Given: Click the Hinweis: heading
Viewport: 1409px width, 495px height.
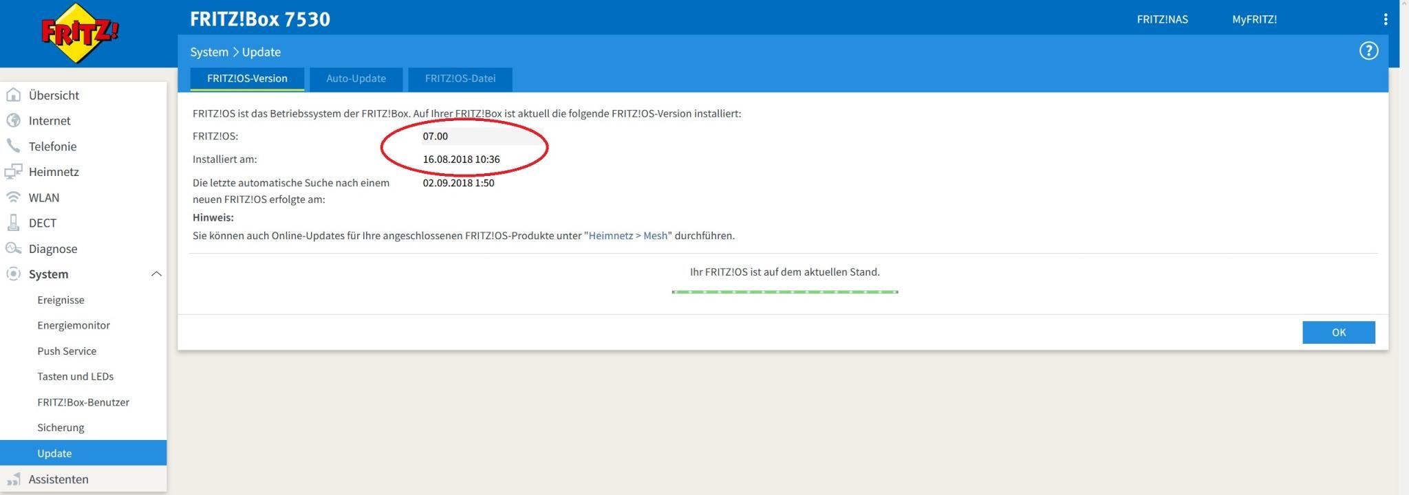Looking at the screenshot, I should [213, 217].
